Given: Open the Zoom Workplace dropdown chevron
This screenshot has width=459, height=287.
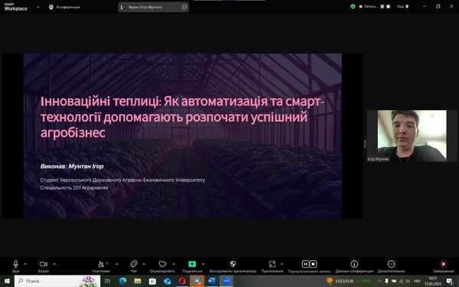Looking at the screenshot, I should tap(38, 7).
